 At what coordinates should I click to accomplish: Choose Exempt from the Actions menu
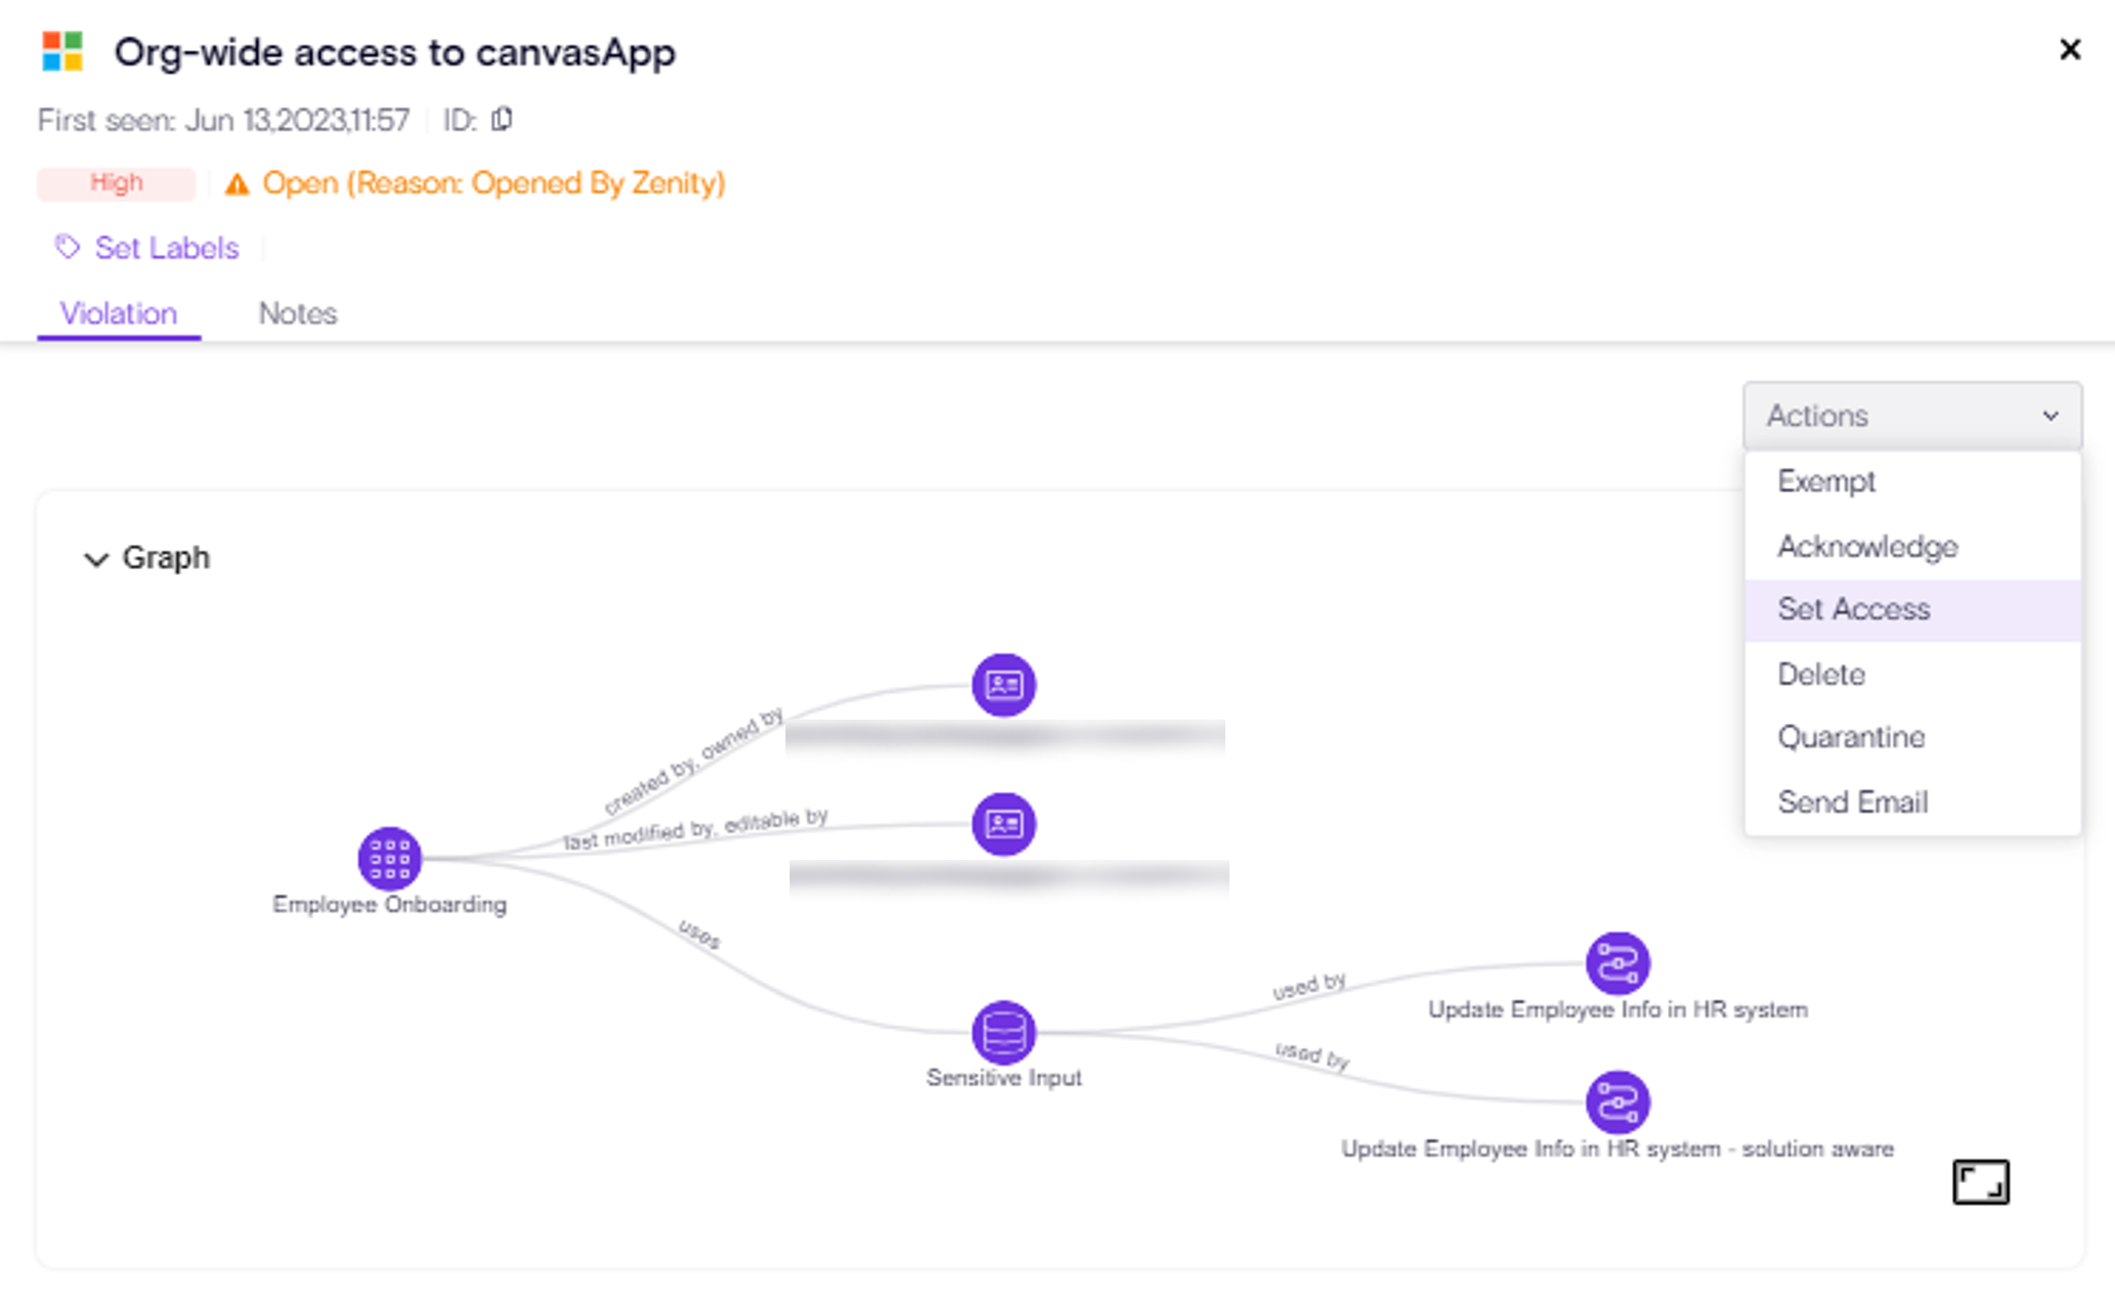click(1826, 482)
